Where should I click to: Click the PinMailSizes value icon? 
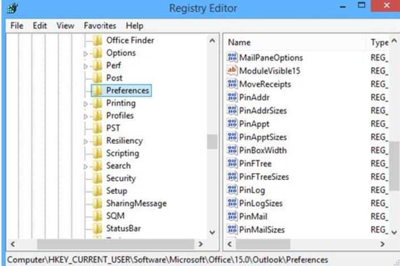(232, 229)
